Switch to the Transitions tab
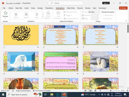Screen dimensions: 129x97 coord(49,8)
